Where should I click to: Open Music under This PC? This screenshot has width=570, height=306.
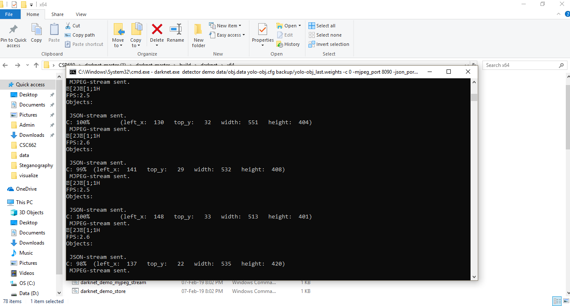coord(26,253)
